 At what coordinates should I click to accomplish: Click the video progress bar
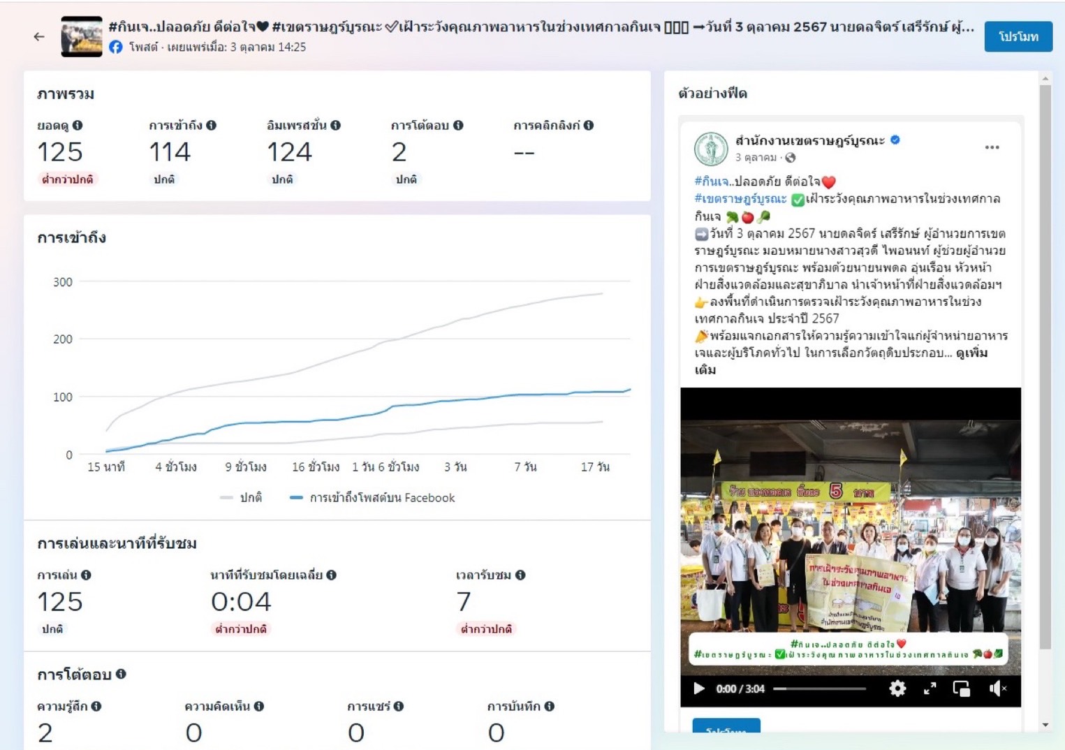pos(819,689)
